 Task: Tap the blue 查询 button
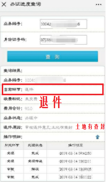point(52,56)
